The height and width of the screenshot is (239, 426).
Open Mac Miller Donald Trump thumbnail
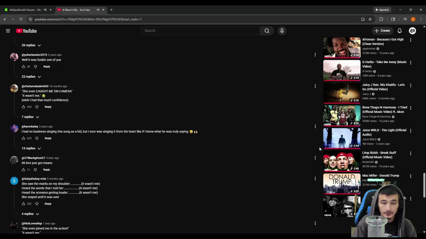342,184
